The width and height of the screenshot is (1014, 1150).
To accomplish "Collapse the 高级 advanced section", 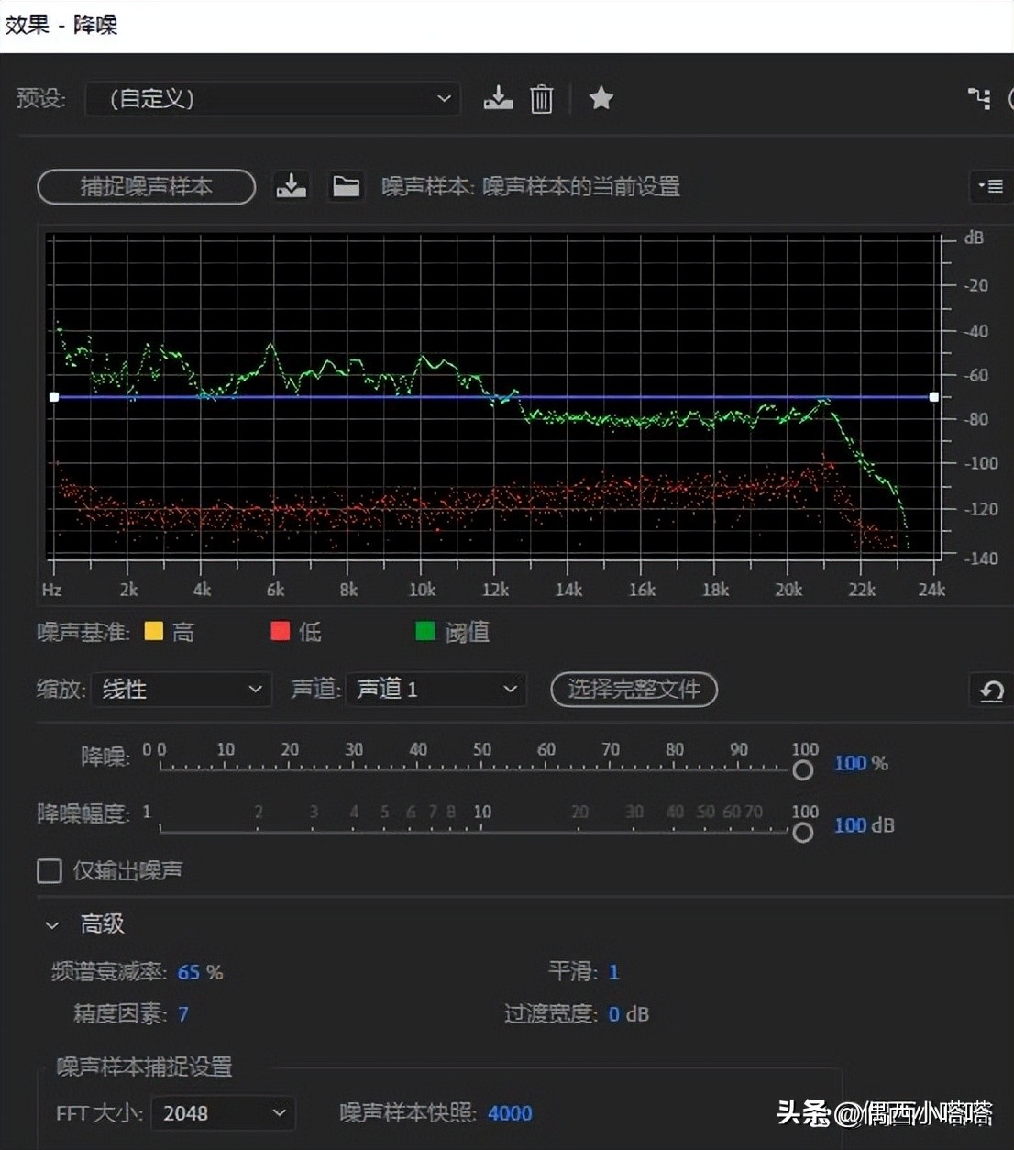I will point(51,924).
